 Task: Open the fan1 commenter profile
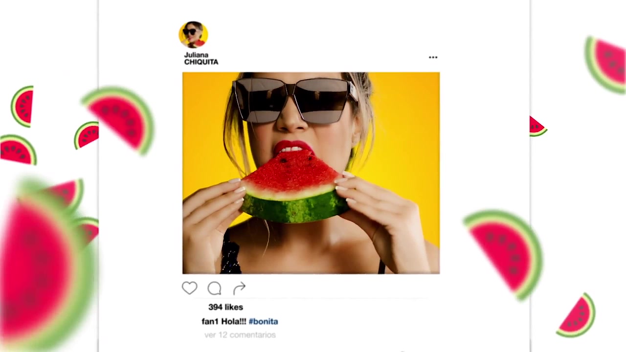click(x=210, y=321)
